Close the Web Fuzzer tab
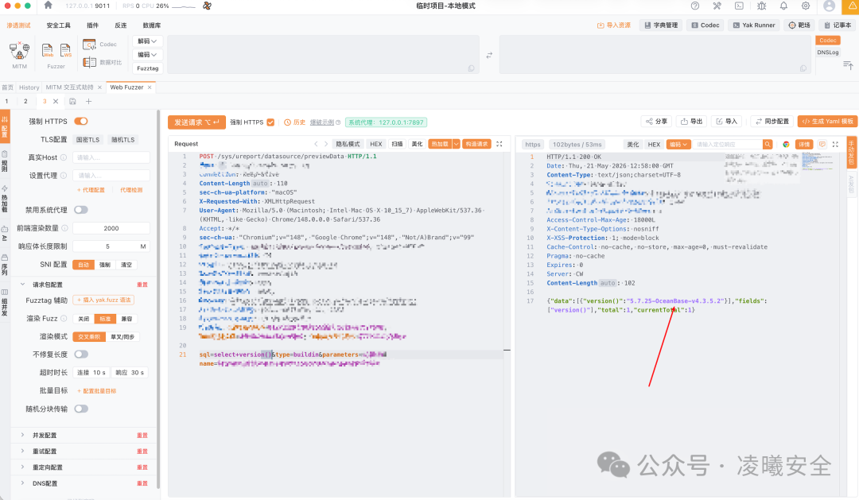This screenshot has height=500, width=859. (x=149, y=87)
